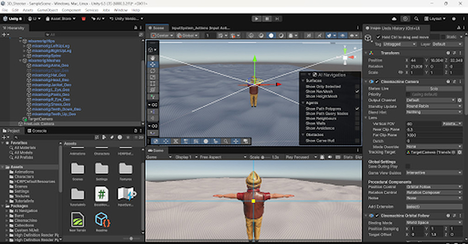Select the Scale tool in Scene toolbar

(x=153, y=77)
